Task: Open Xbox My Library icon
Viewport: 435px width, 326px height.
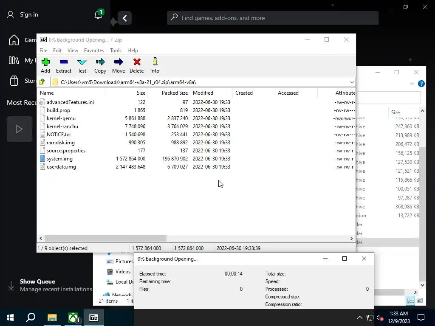Action: [x=14, y=60]
